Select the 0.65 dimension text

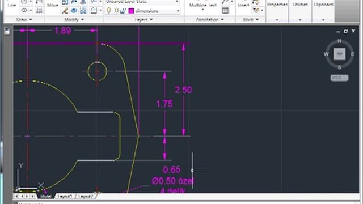pyautogui.click(x=172, y=170)
